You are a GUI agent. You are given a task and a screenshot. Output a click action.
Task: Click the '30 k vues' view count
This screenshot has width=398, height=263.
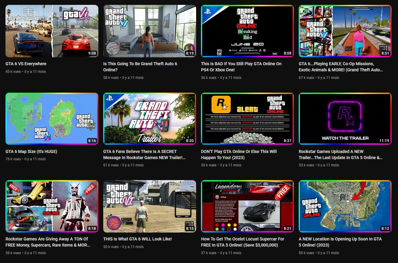coord(209,165)
